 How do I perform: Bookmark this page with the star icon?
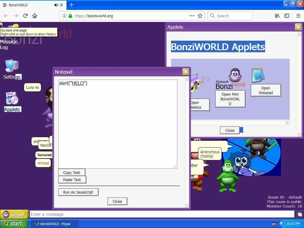pyautogui.click(x=200, y=16)
